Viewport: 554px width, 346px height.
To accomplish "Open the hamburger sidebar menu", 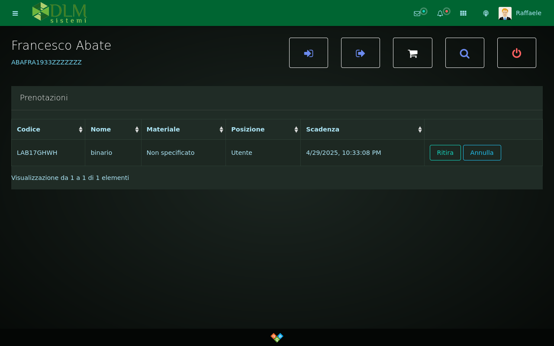I will [15, 13].
